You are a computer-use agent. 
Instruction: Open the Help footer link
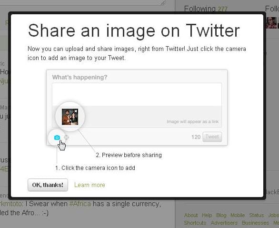pyautogui.click(x=207, y=215)
